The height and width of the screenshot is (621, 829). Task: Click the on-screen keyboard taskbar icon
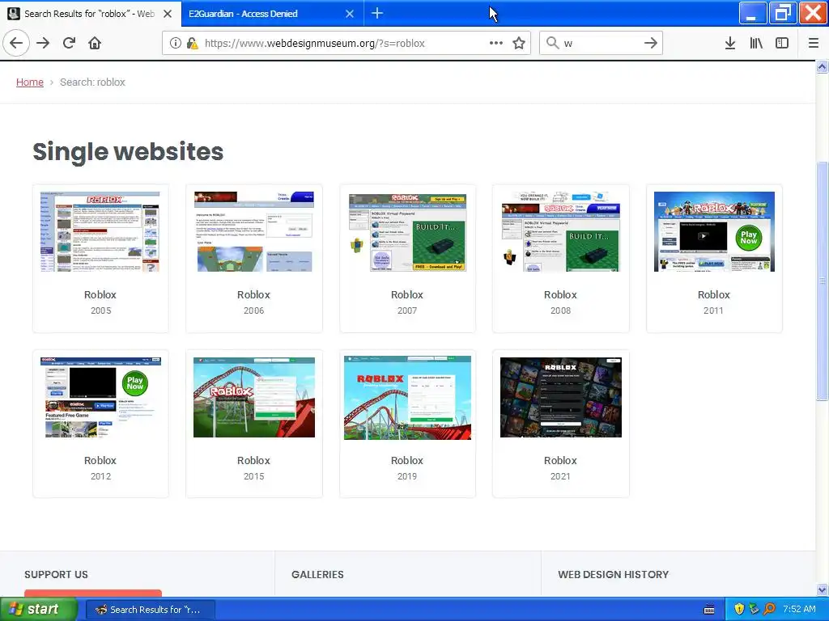tap(709, 610)
